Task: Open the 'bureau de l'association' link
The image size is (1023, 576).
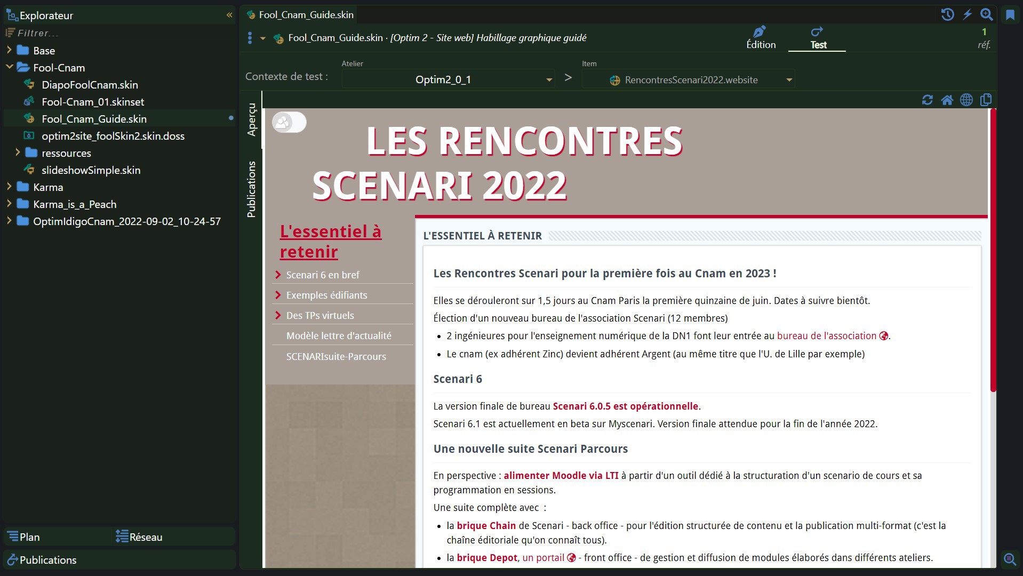Action: tap(826, 335)
